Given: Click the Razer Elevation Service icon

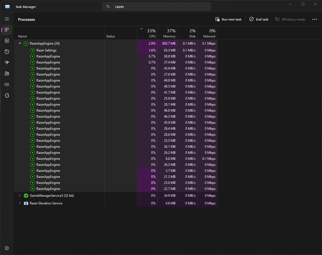Looking at the screenshot, I should [x=26, y=203].
